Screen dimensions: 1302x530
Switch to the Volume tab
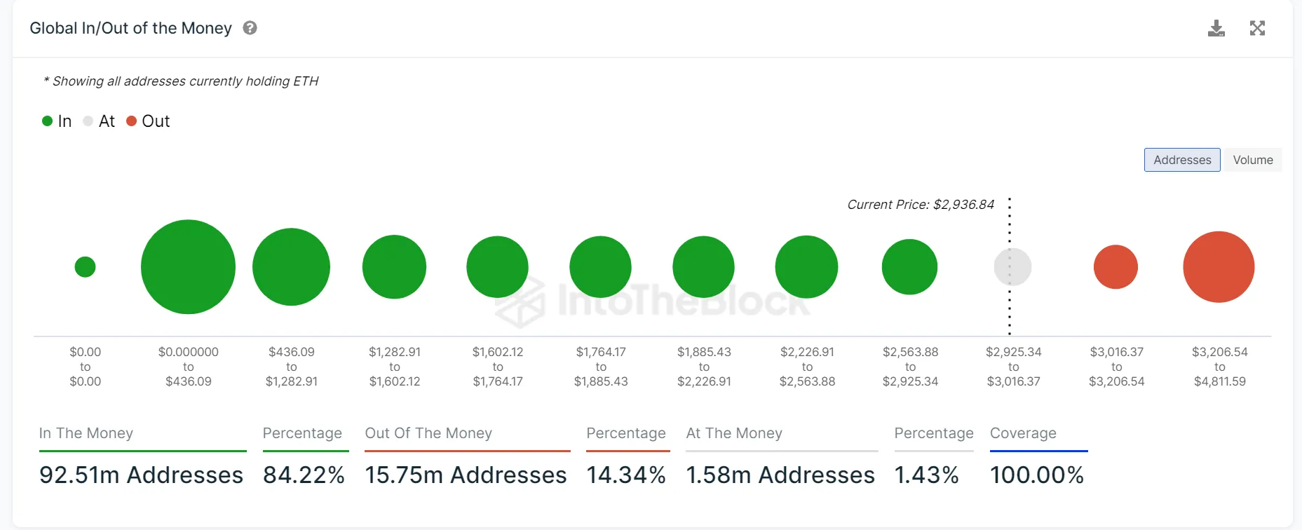point(1252,160)
